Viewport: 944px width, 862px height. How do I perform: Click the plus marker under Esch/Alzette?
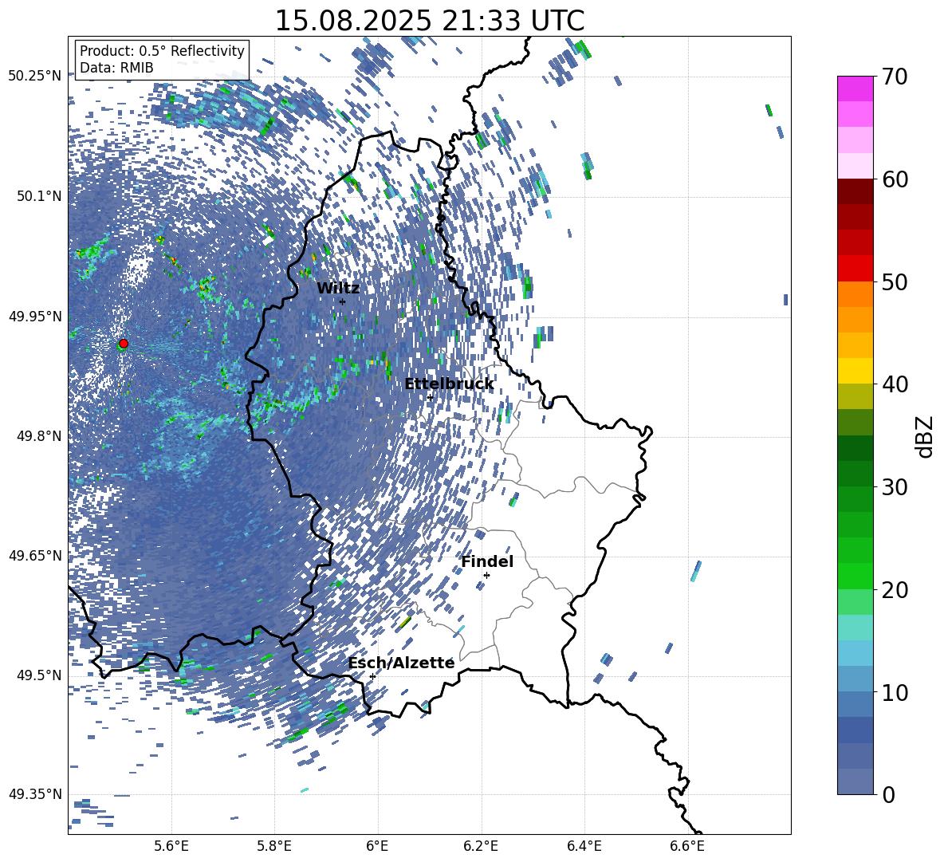[x=372, y=676]
